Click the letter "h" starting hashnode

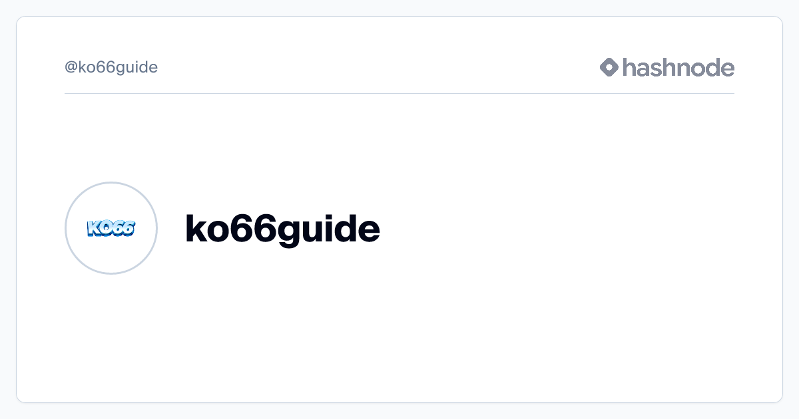coord(629,67)
